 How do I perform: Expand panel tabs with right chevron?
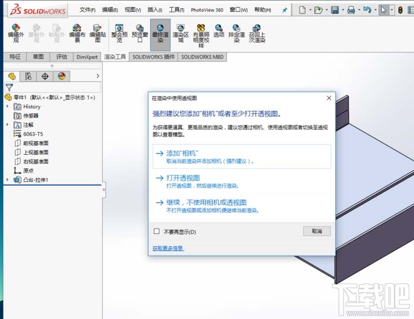click(x=98, y=76)
